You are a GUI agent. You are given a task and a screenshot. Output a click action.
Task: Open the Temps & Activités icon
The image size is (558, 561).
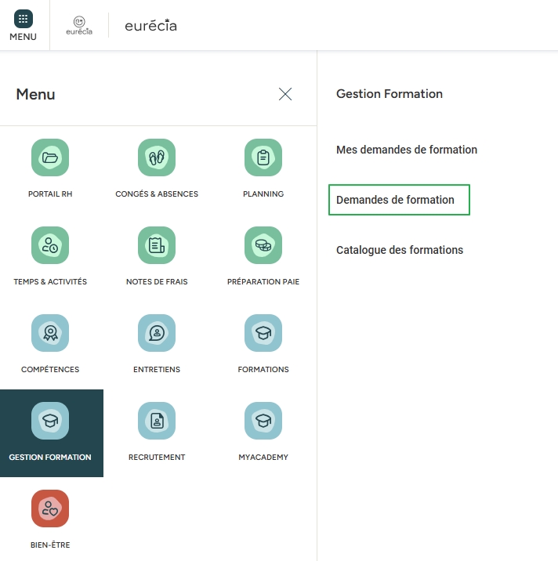click(50, 245)
